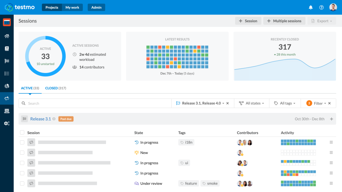This screenshot has width=342, height=192.
Task: Open the notifications bell icon
Action: [310, 8]
